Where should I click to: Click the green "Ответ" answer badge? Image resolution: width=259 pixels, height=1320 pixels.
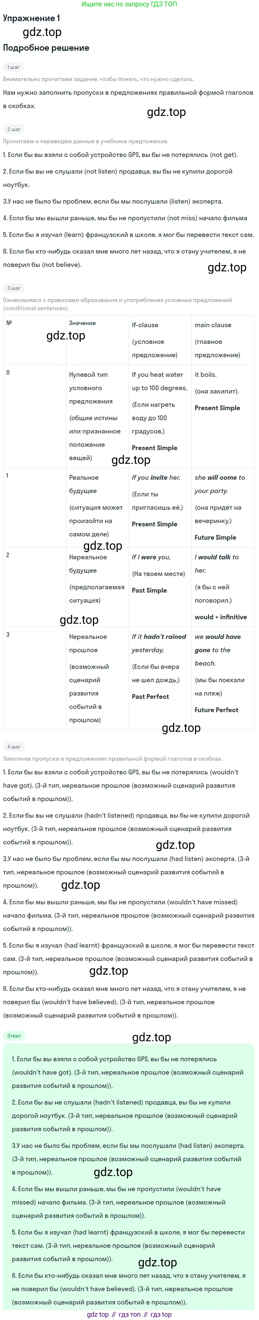(14, 1036)
